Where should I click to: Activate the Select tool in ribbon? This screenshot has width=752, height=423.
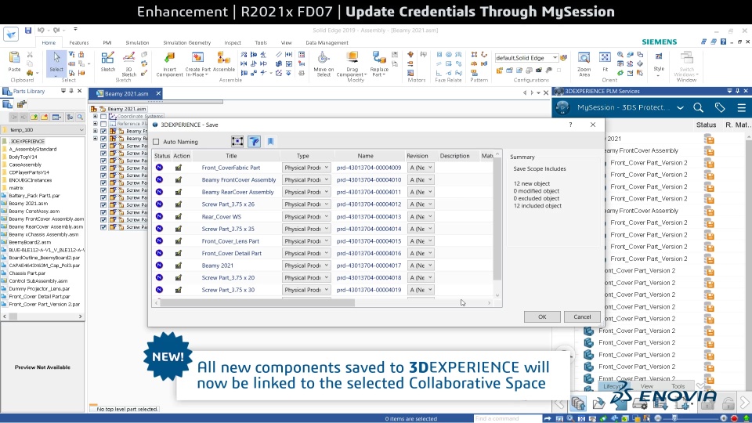(x=56, y=62)
